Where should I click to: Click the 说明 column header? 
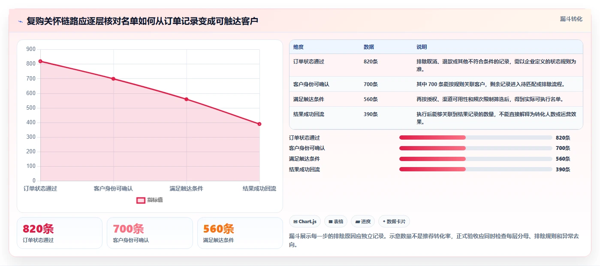point(422,47)
